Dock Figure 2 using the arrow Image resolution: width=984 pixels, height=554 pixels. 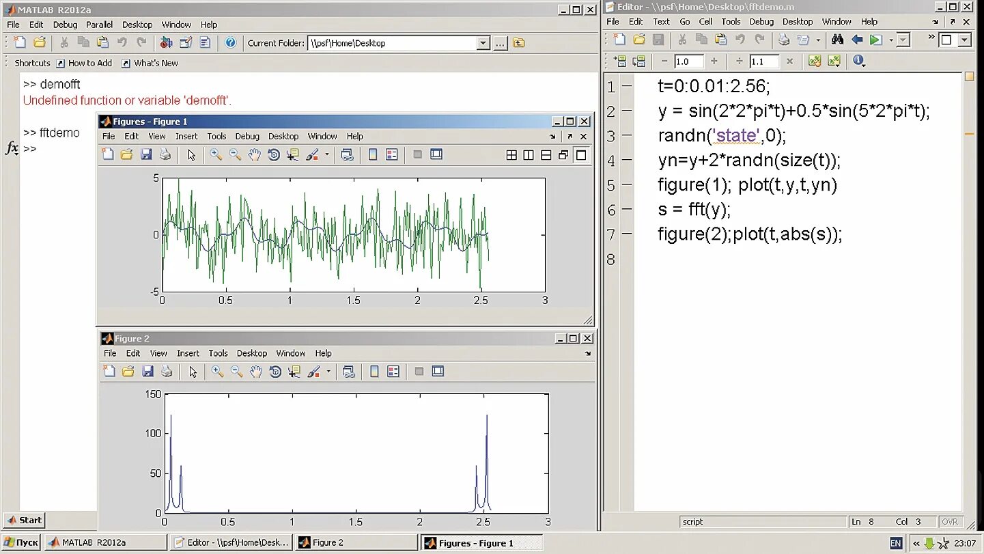(x=588, y=354)
